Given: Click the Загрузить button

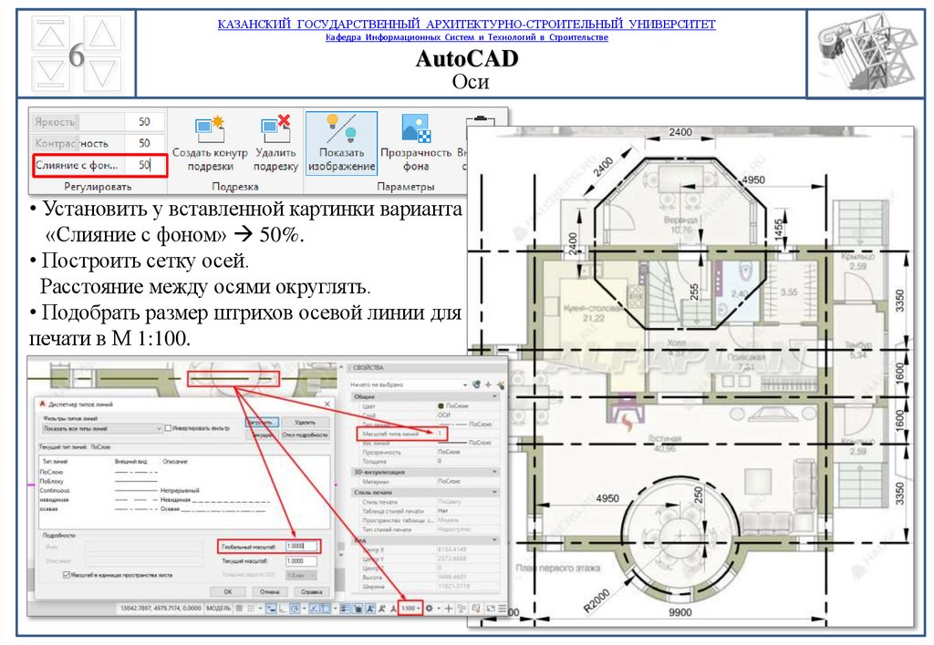Looking at the screenshot, I should point(262,423).
